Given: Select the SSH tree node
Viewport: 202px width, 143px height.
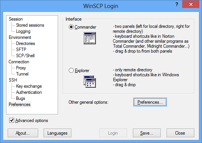Looking at the screenshot, I should coord(13,80).
